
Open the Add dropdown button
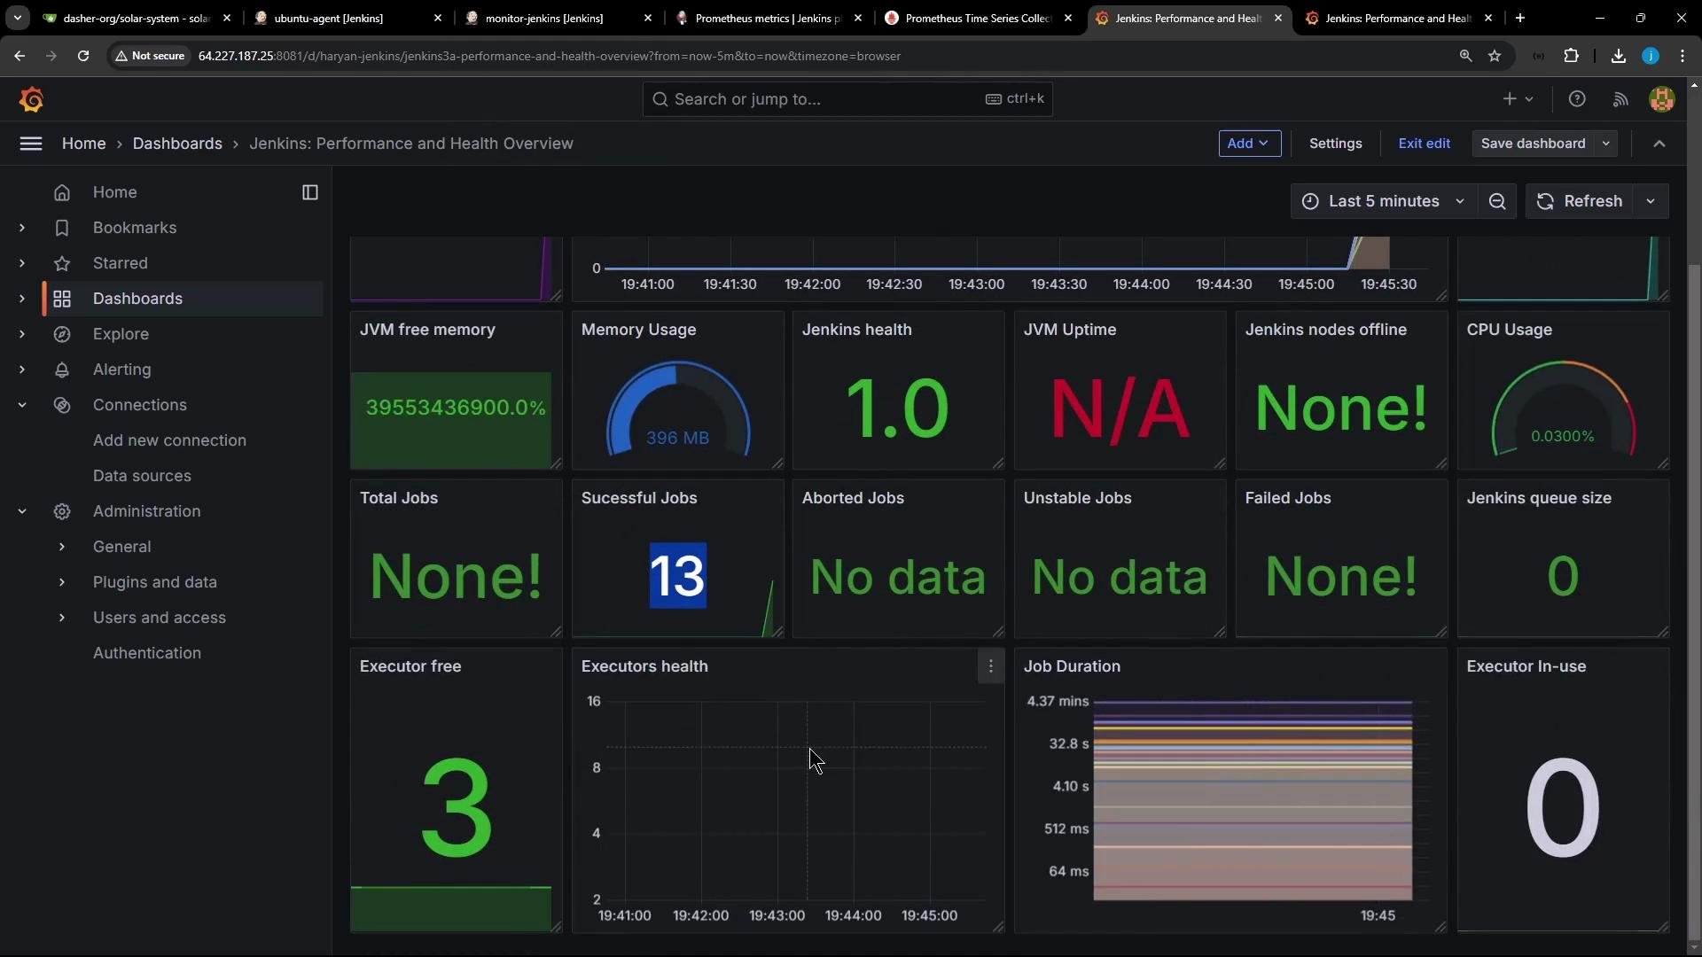click(x=1250, y=144)
